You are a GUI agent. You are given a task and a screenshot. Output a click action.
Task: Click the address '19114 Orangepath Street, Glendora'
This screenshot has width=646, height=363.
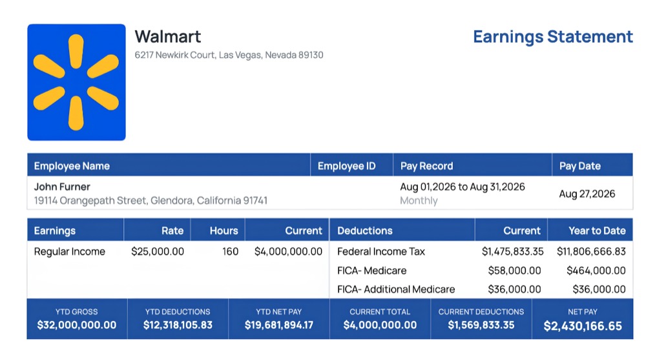coord(112,200)
